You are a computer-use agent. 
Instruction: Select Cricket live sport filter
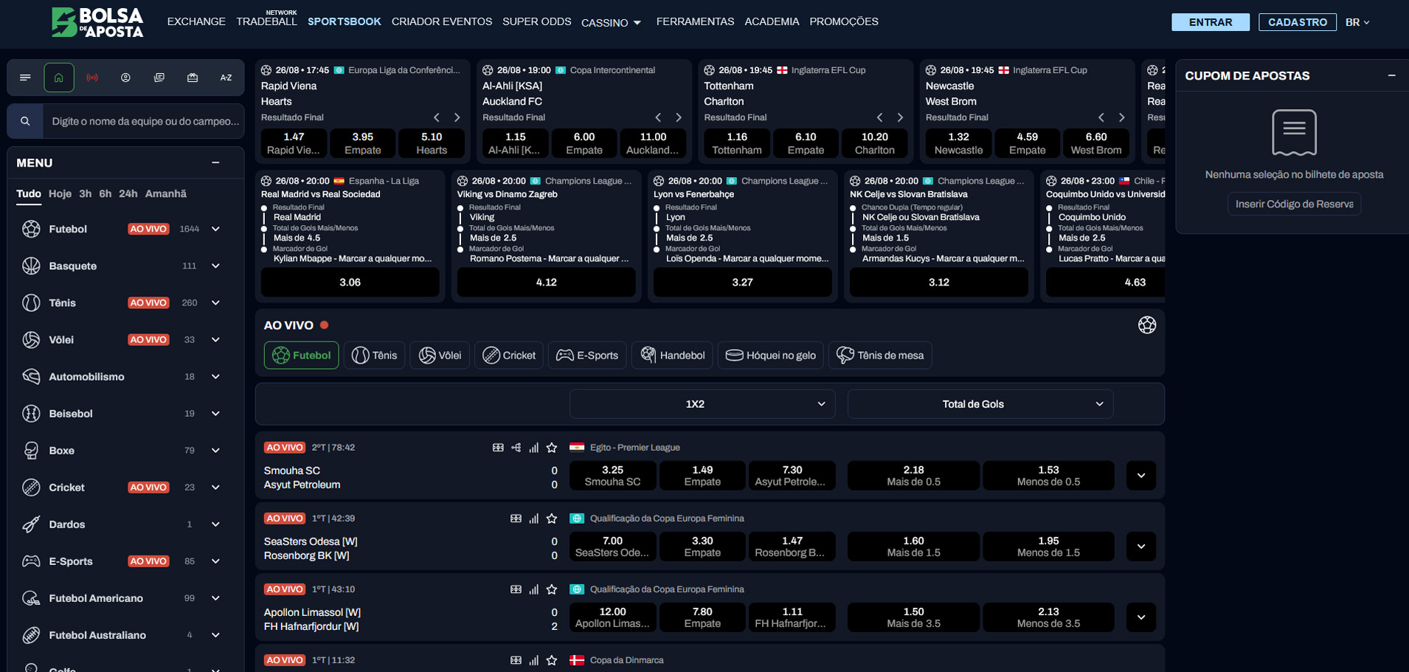pos(509,356)
